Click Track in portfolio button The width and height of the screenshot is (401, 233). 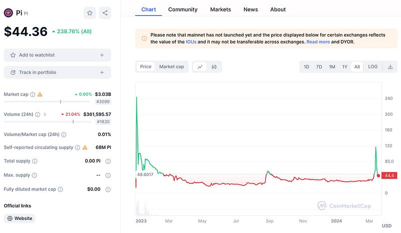click(x=58, y=72)
